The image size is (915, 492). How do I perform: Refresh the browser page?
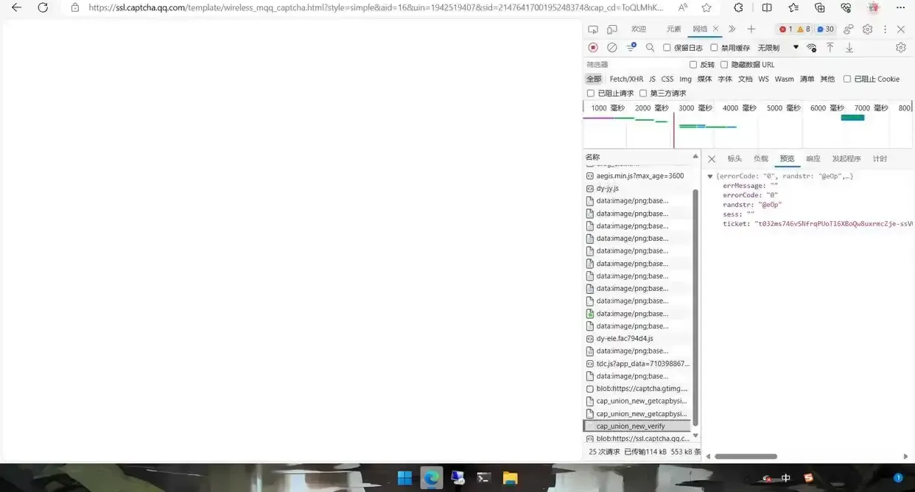[x=43, y=7]
